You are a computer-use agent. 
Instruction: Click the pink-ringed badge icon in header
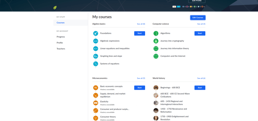point(187,7)
